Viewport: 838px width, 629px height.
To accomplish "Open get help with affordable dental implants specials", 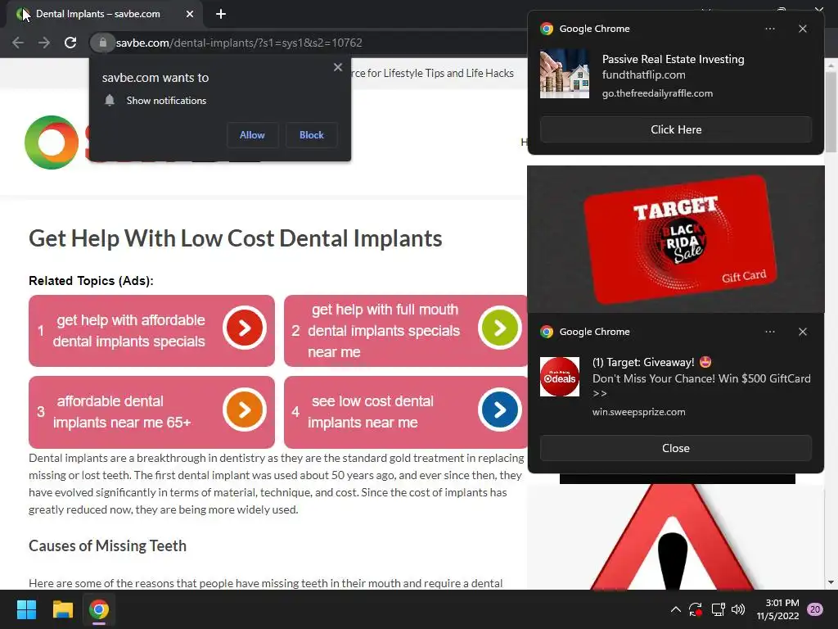I will 151,331.
